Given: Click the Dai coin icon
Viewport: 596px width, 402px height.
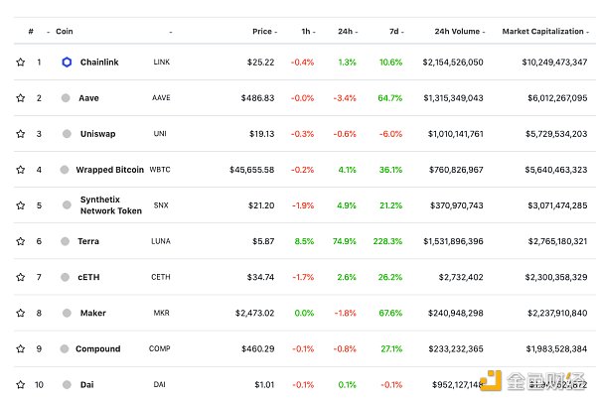Looking at the screenshot, I should pyautogui.click(x=67, y=384).
